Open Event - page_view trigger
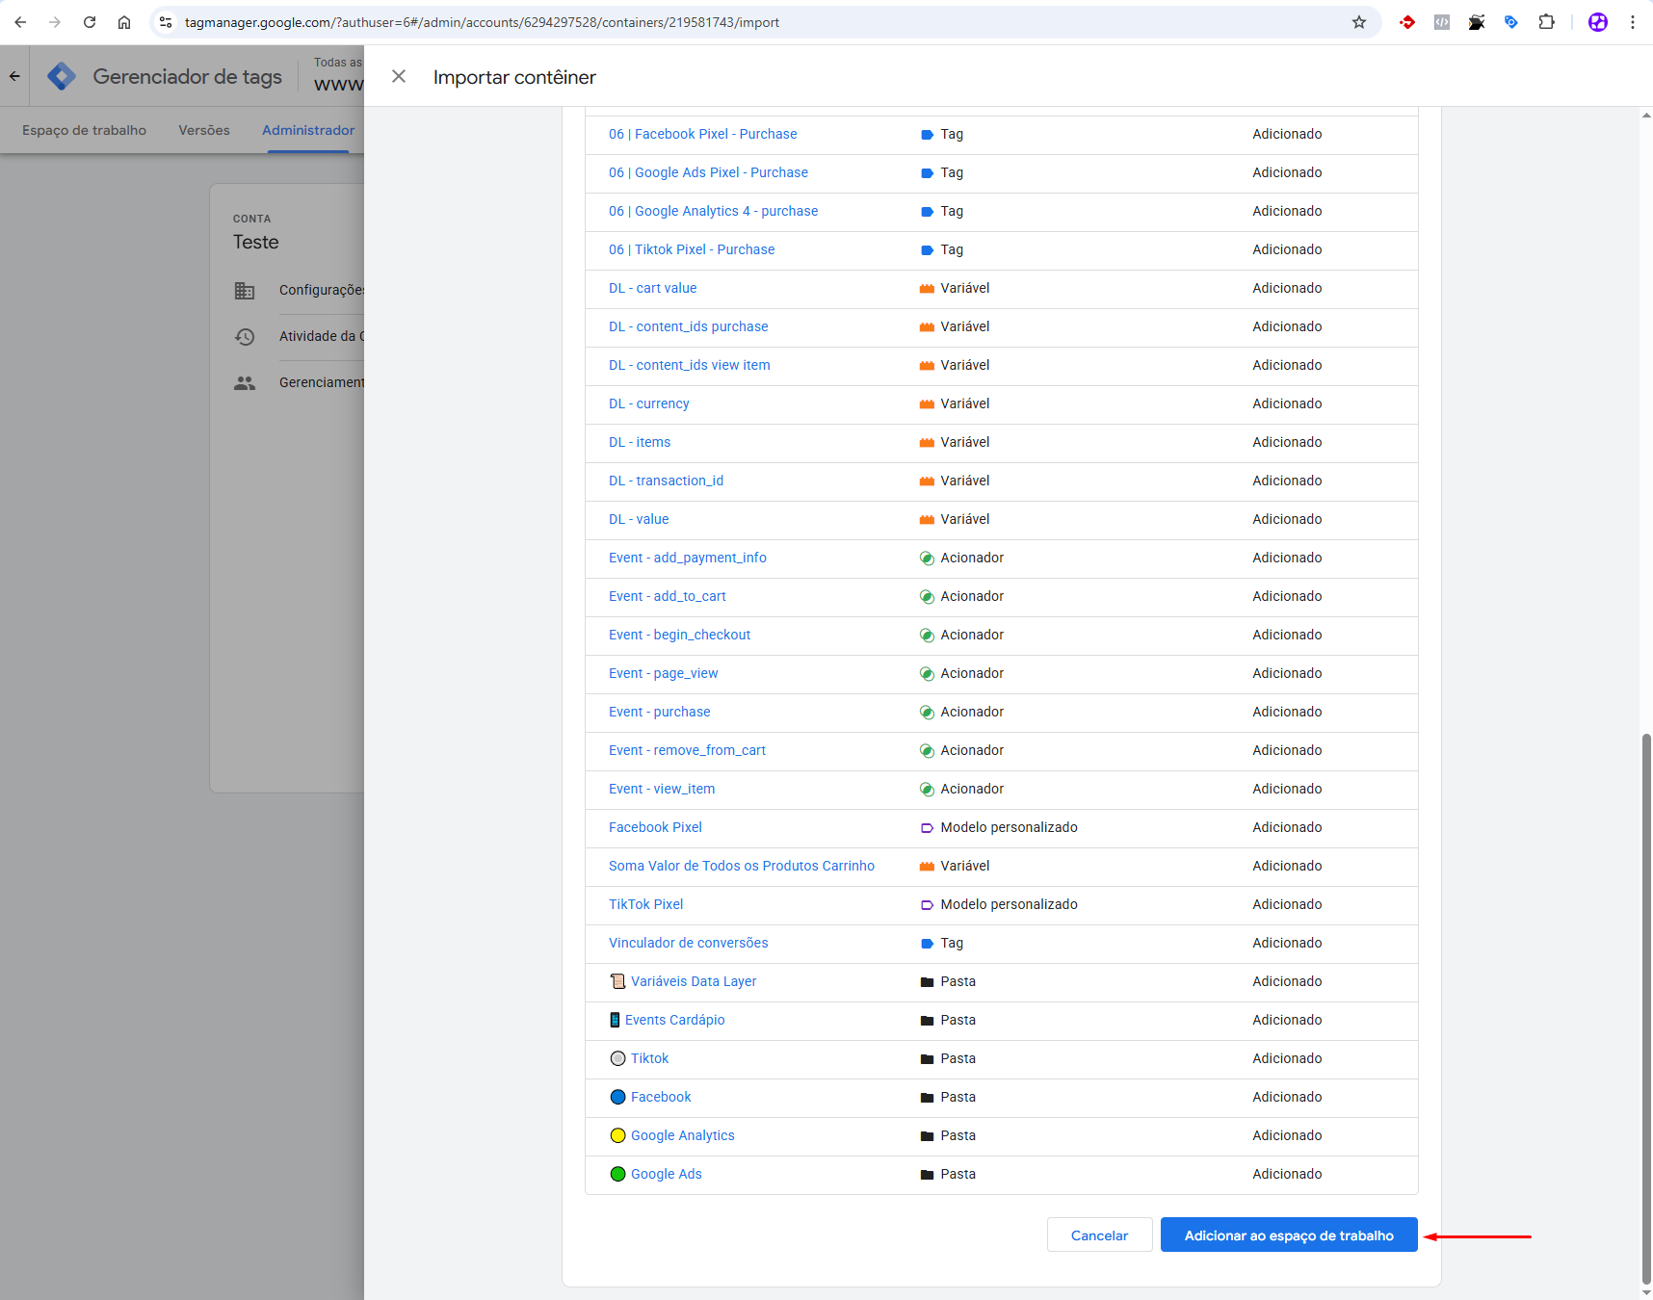1653x1300 pixels. pos(663,673)
